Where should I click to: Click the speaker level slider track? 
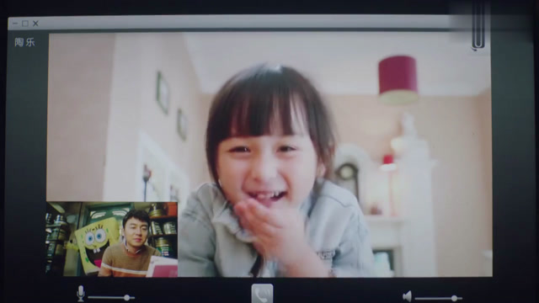[438, 298]
